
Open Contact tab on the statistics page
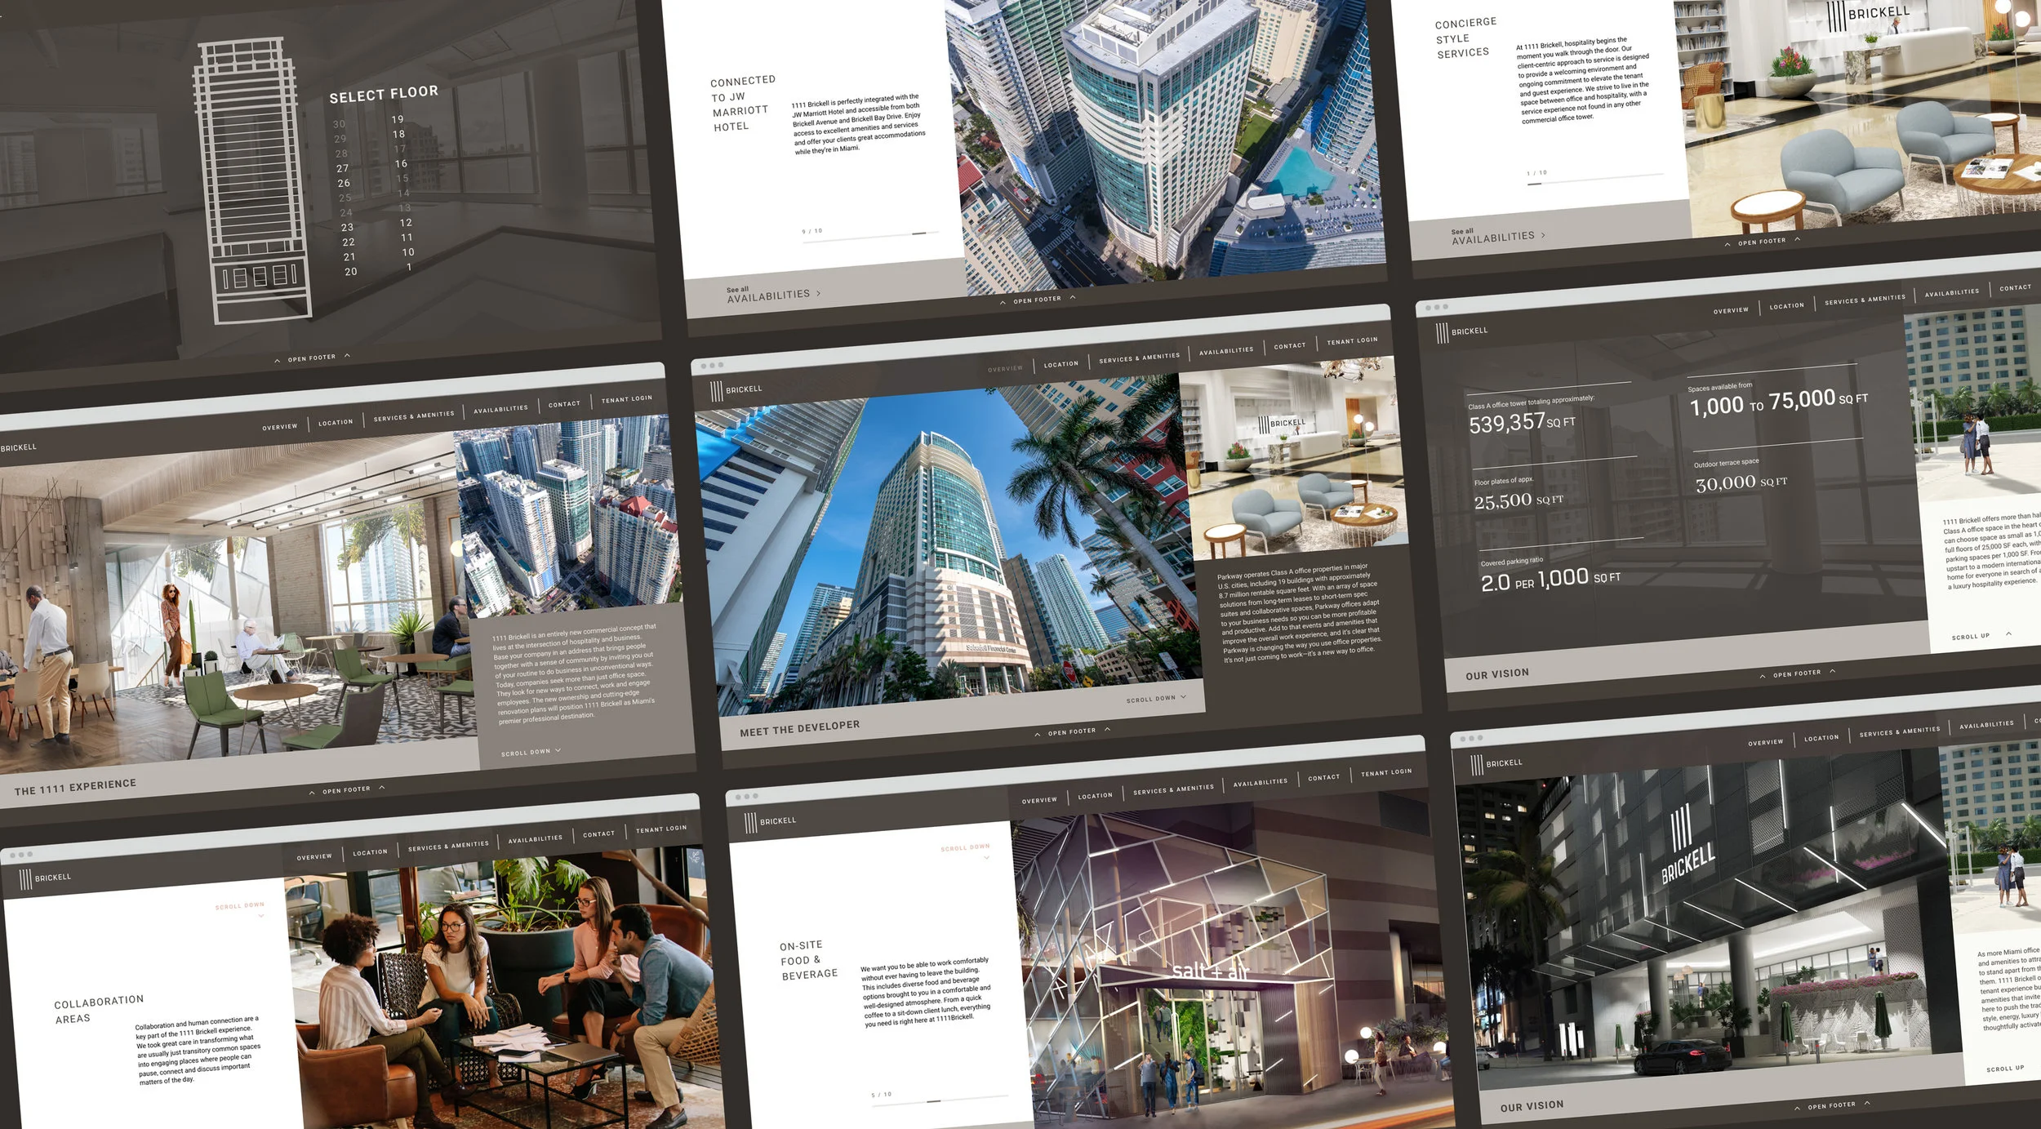(x=2015, y=287)
